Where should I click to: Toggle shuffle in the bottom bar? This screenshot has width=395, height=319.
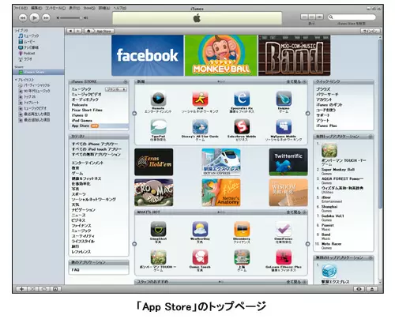33,289
